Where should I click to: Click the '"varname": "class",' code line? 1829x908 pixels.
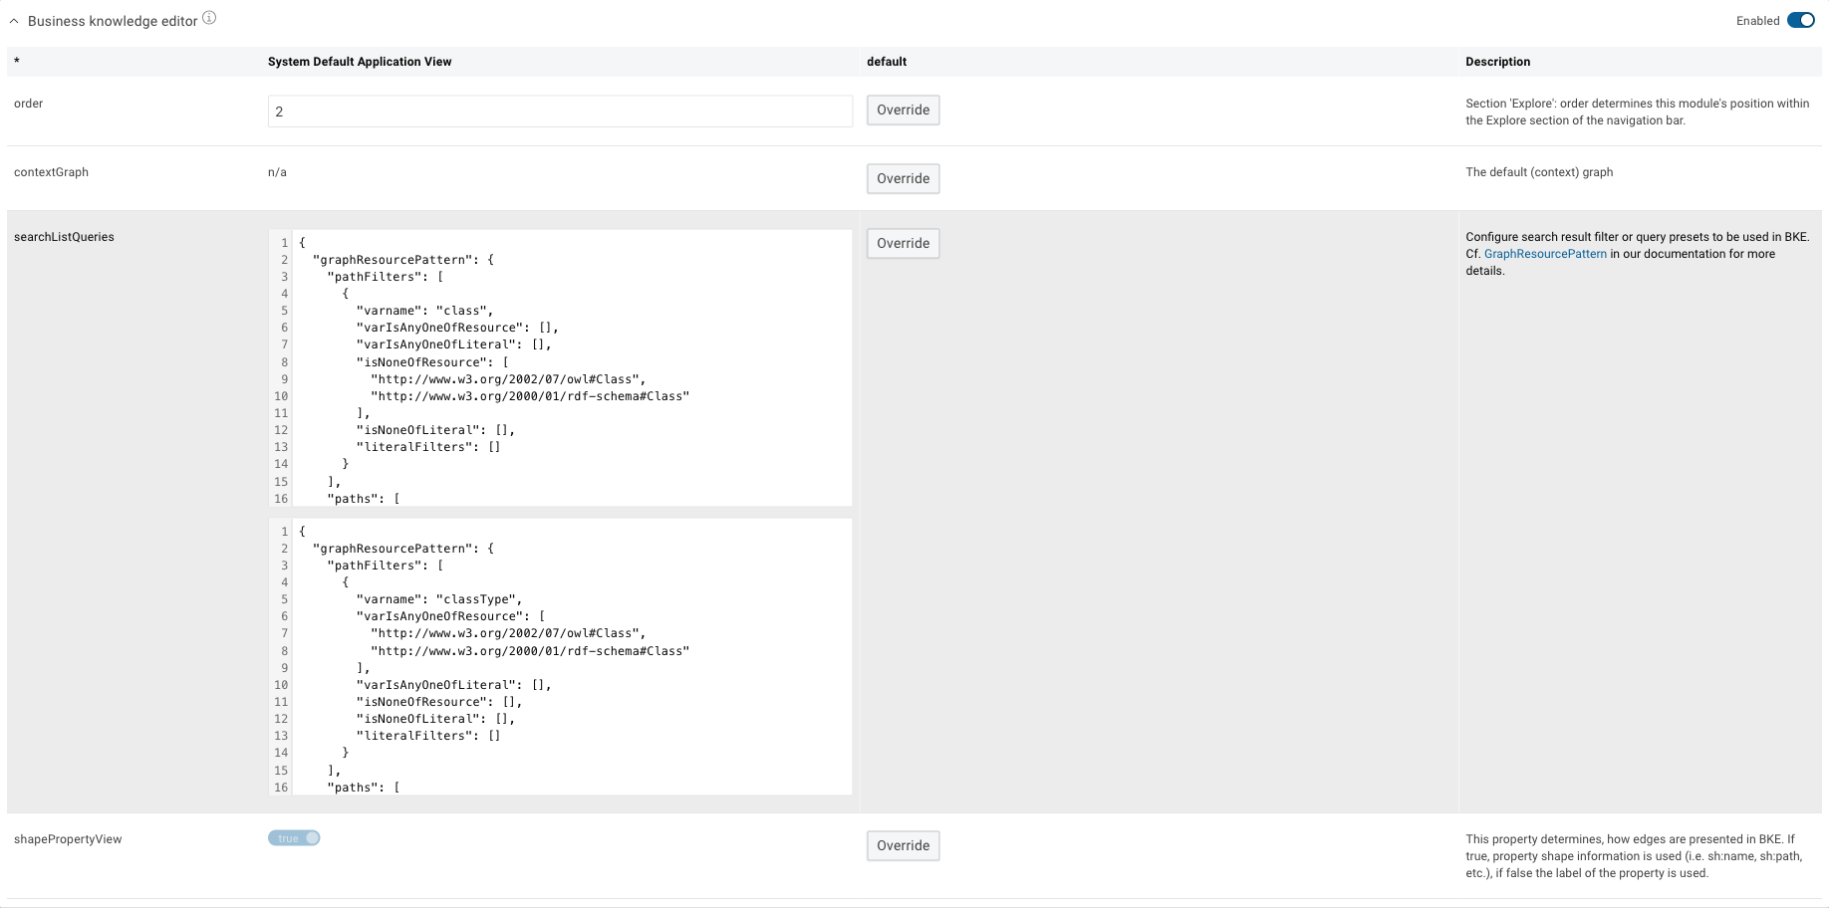[425, 311]
